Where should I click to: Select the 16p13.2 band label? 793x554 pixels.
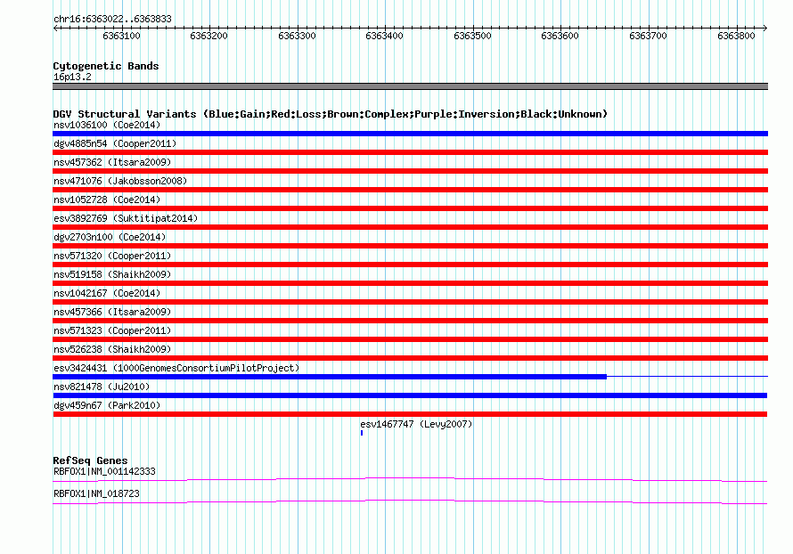[72, 77]
